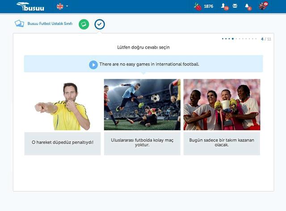Choose the referee whistle photo
286x211 pixels.
63,105
